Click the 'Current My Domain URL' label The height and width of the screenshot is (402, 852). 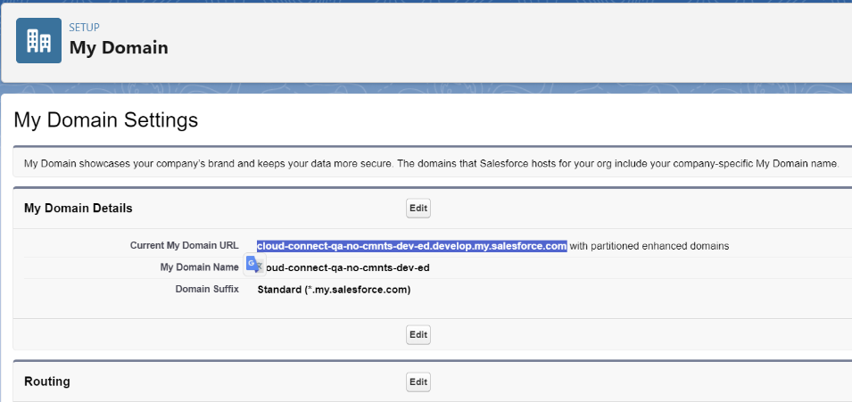pyautogui.click(x=184, y=245)
